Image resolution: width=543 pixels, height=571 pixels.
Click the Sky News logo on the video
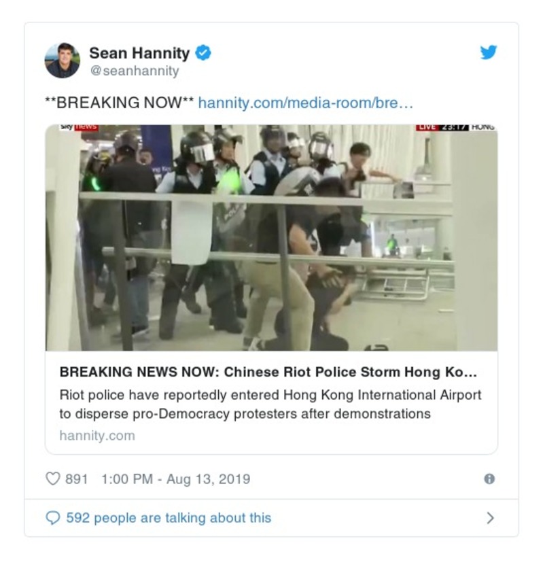[x=79, y=127]
